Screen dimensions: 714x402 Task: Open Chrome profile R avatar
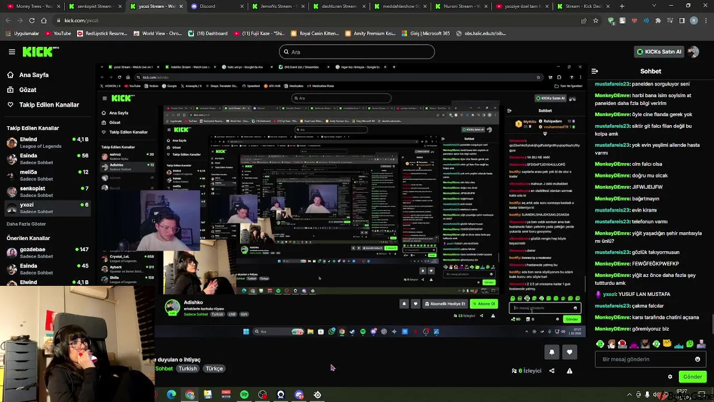tap(694, 21)
